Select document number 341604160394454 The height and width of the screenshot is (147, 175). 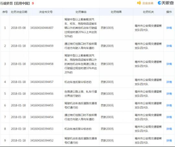tap(42, 117)
